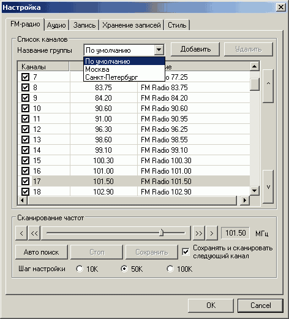Click the Каналы column header
Image resolution: width=289 pixels, height=319 pixels.
coord(43,67)
